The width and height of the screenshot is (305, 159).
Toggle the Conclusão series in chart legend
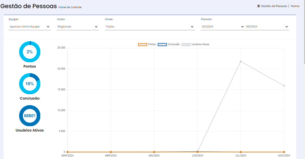[169, 44]
